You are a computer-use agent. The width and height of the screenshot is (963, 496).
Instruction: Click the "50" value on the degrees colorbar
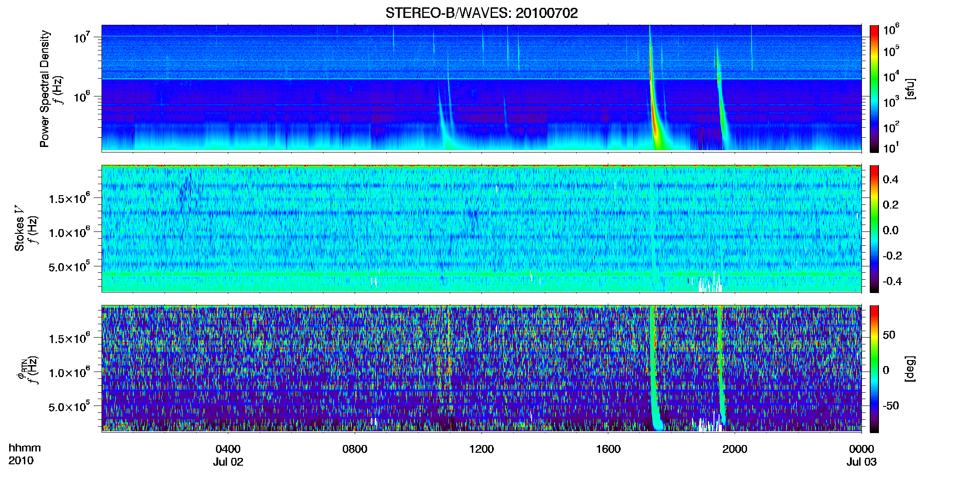click(889, 335)
